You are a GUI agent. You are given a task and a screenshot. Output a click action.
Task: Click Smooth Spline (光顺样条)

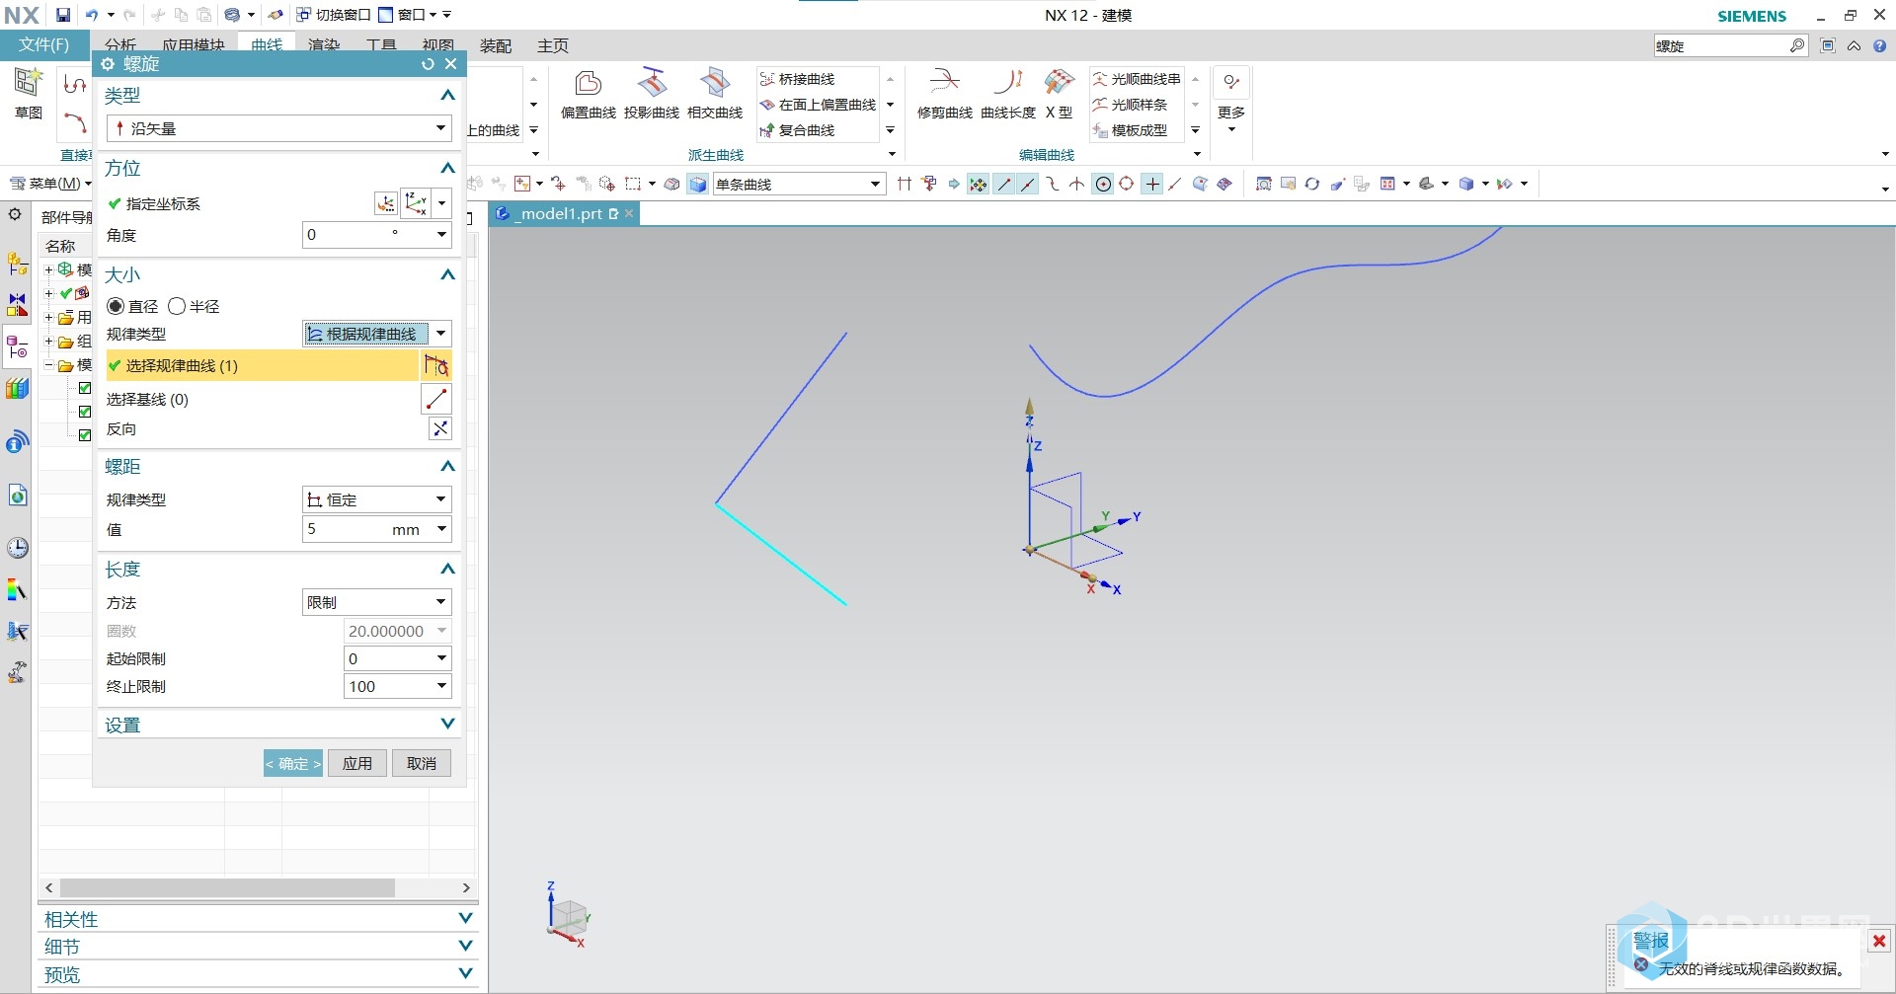pos(1130,105)
